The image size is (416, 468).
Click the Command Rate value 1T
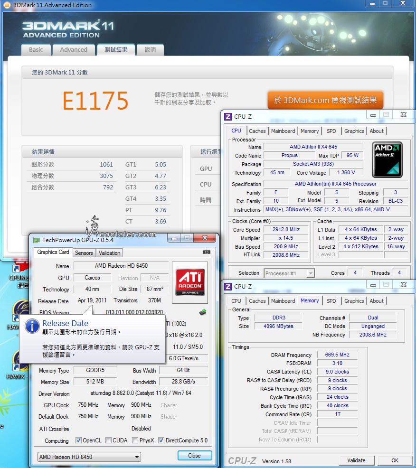[x=337, y=414]
